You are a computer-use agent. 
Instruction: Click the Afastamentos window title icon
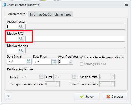coord(4,5)
